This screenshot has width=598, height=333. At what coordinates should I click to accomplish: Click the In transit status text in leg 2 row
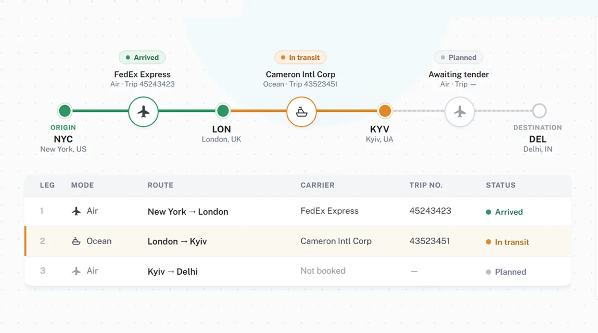[x=512, y=242]
